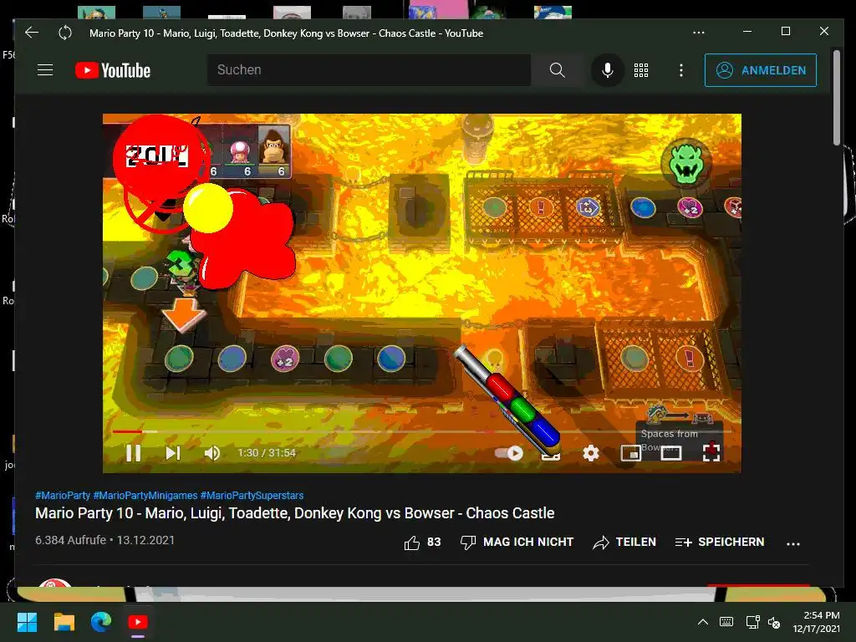
Task: Click the muted volume tray icon
Action: pyautogui.click(x=774, y=622)
